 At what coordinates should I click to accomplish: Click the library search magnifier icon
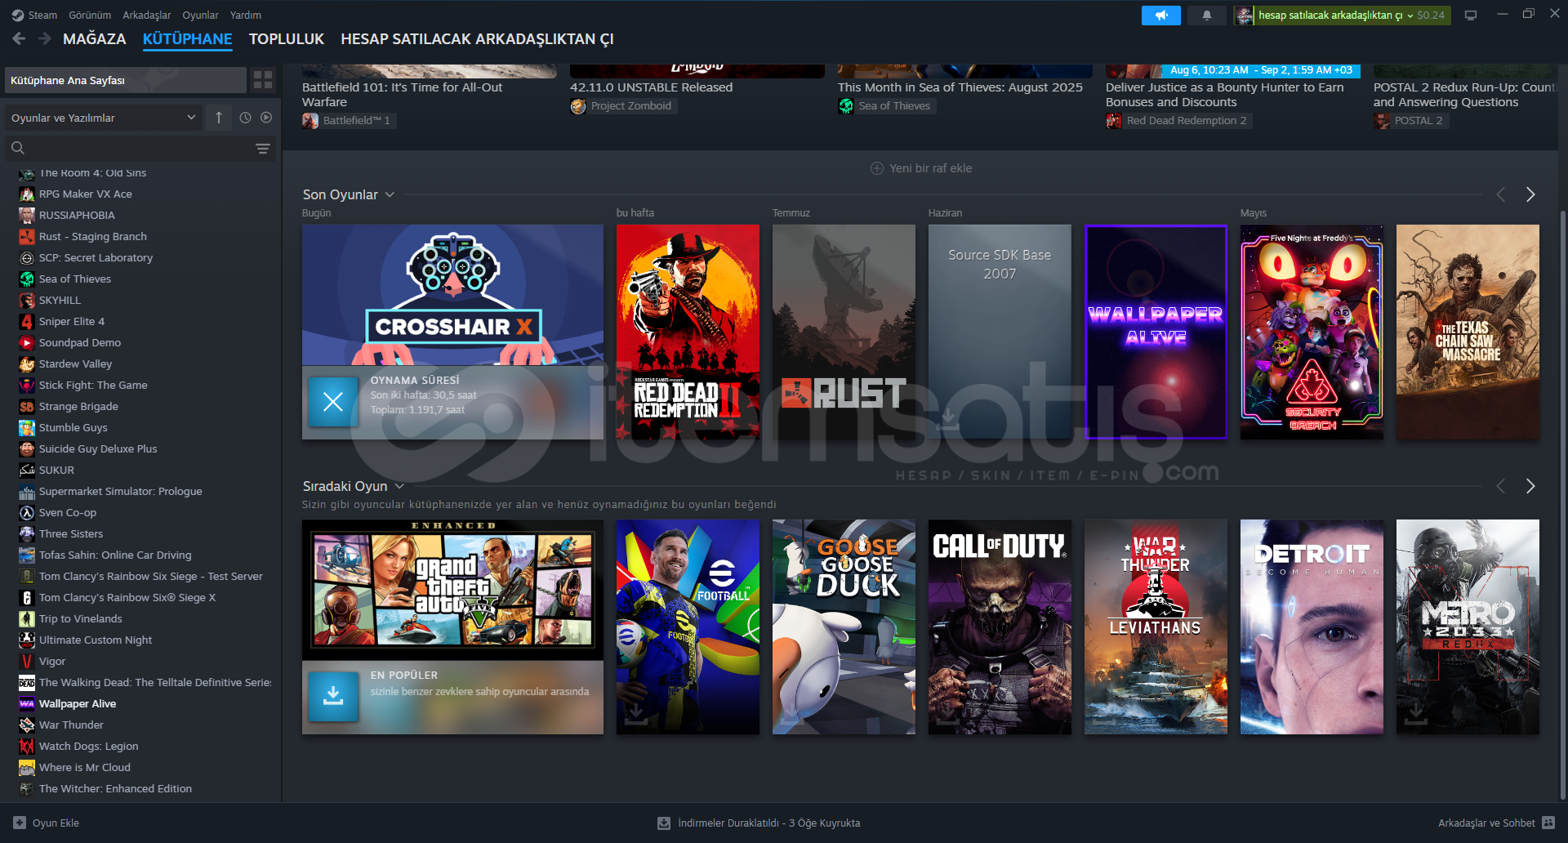tap(18, 148)
